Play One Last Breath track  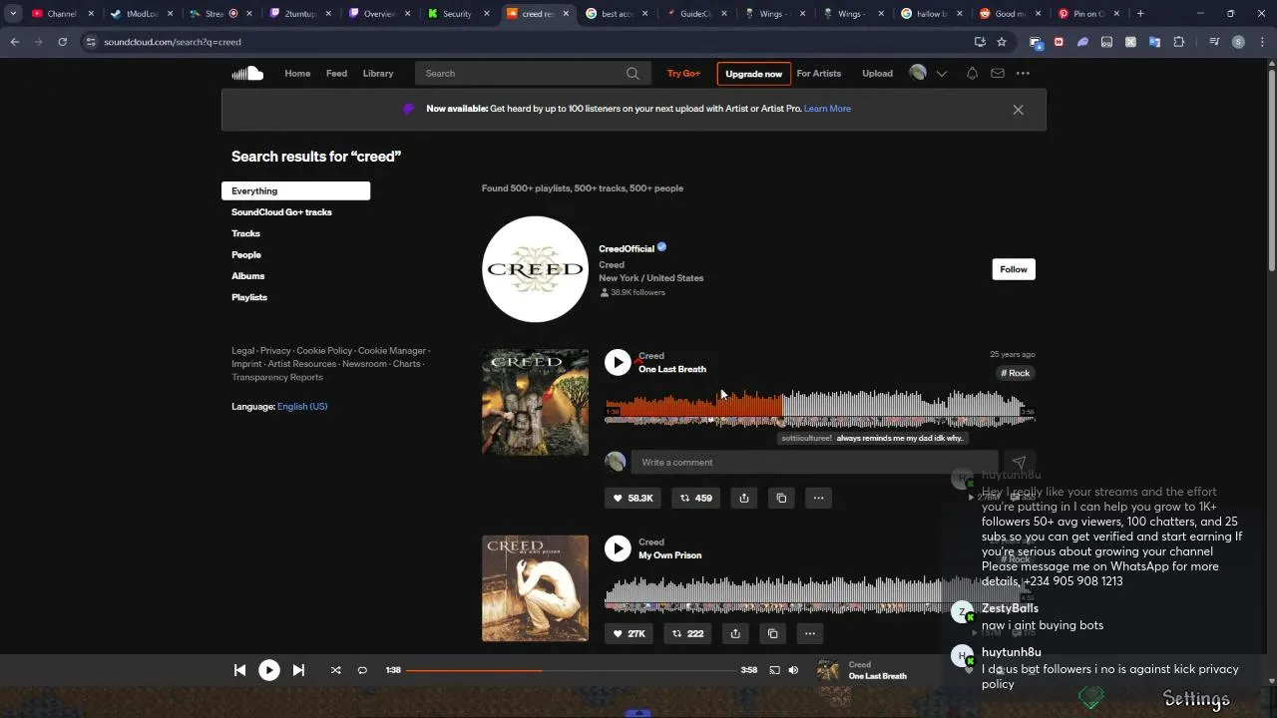(x=618, y=362)
